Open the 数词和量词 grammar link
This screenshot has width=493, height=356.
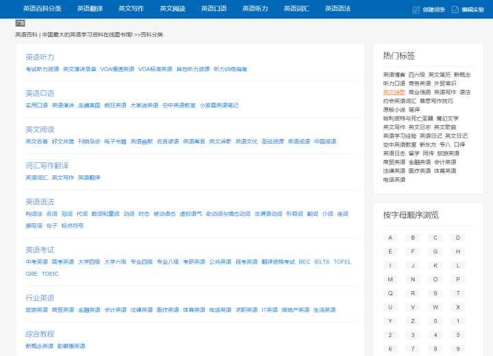coord(105,214)
